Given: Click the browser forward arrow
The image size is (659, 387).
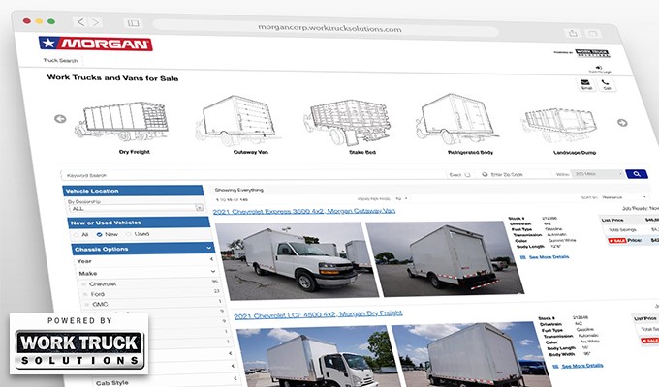Looking at the screenshot, I should click(x=96, y=22).
